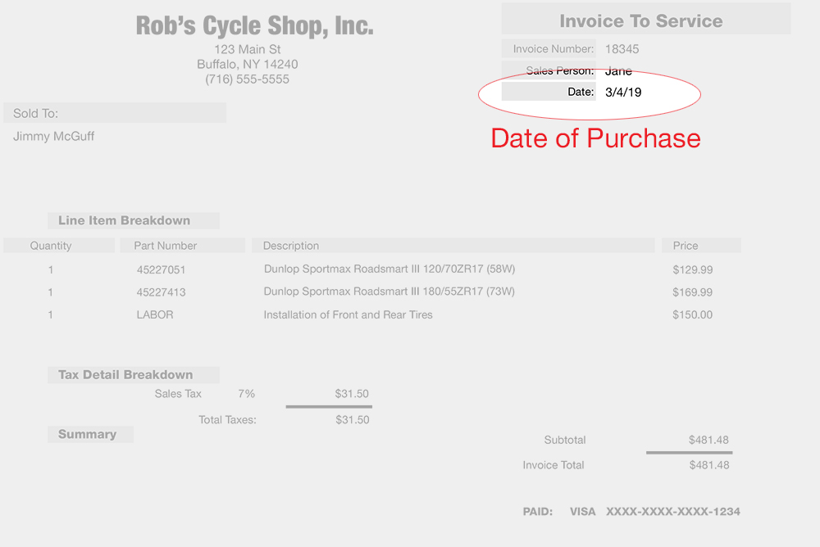Click the red Date of Purchase annotation
Screen dimensions: 820x547
595,138
